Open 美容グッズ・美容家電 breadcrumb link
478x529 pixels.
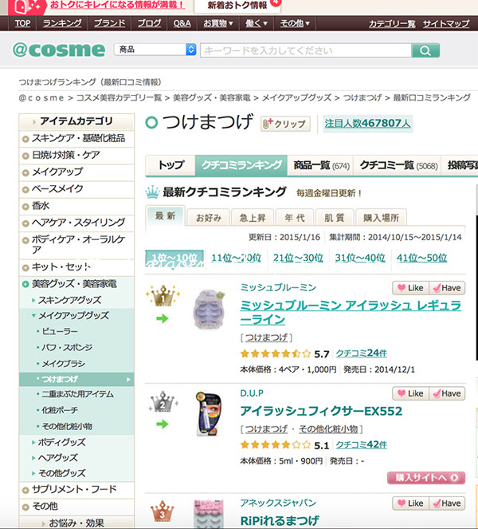tap(212, 98)
